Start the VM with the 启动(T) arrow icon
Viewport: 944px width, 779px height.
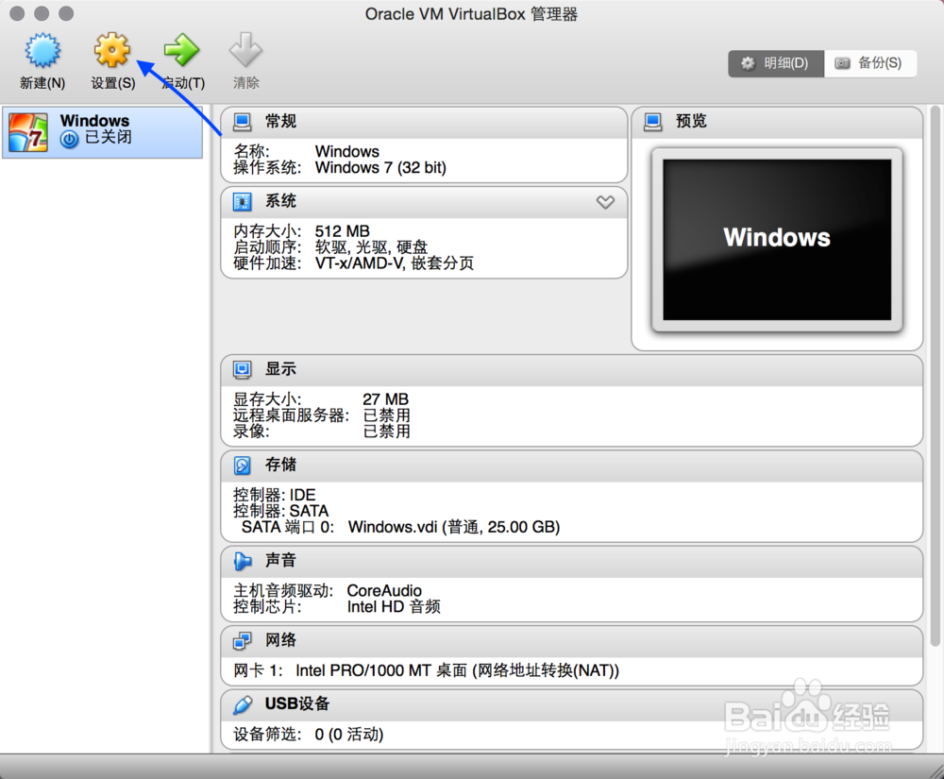180,49
